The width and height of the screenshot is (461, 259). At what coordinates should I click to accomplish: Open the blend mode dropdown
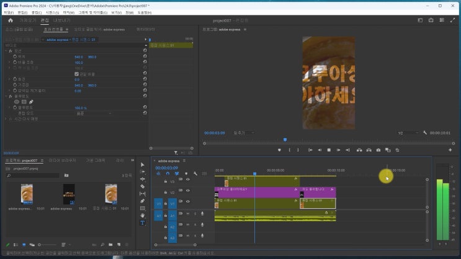[93, 113]
